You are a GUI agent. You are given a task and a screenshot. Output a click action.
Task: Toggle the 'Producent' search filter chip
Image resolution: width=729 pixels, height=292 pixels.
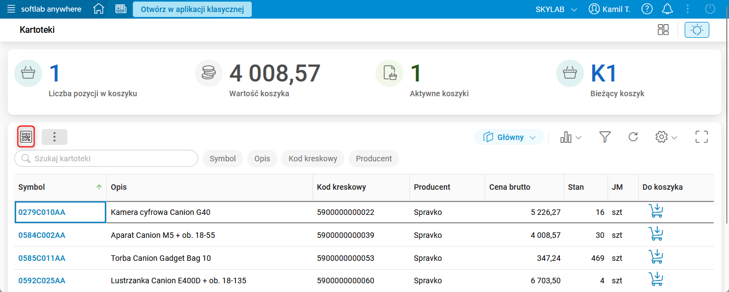[374, 159]
